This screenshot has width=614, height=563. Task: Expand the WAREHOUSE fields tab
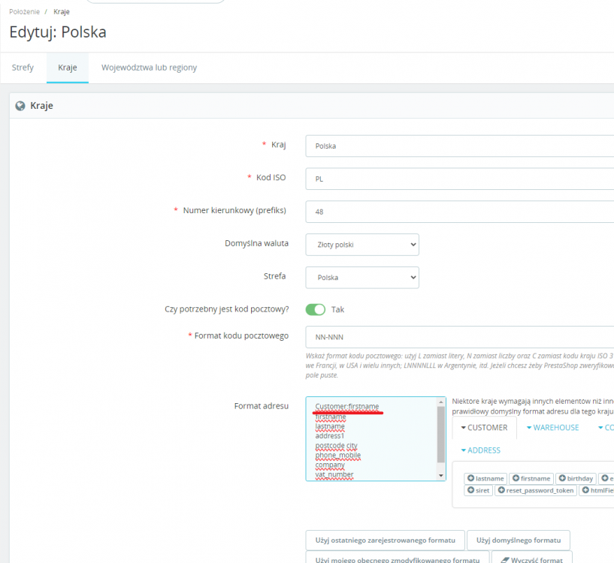(552, 427)
